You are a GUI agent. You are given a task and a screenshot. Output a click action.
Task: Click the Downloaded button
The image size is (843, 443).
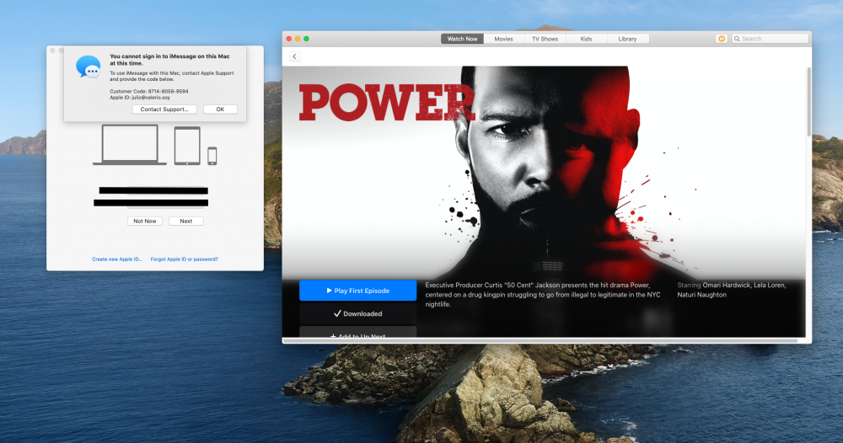358,313
